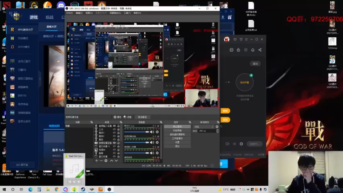Open the transition type dropdown 淡出
This screenshot has width=343, height=193.
tap(204, 127)
